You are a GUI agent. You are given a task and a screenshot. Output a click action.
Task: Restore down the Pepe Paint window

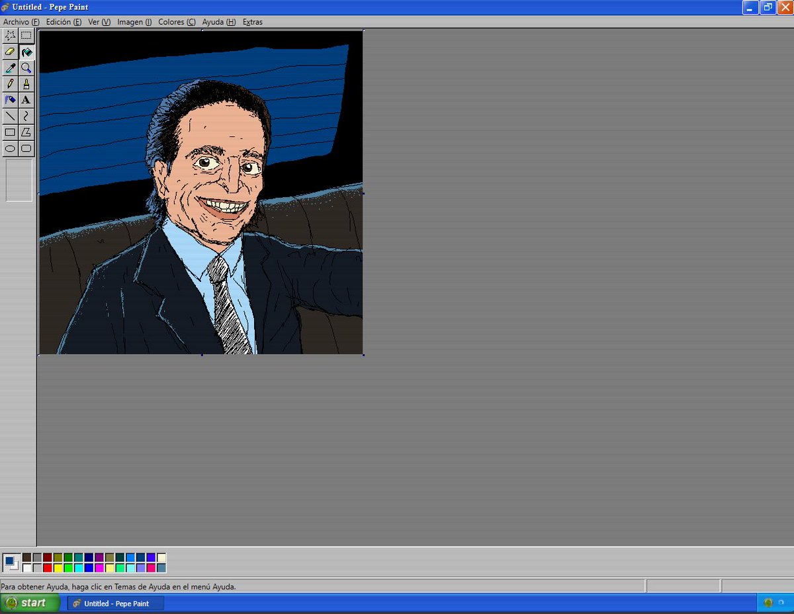[x=768, y=7]
